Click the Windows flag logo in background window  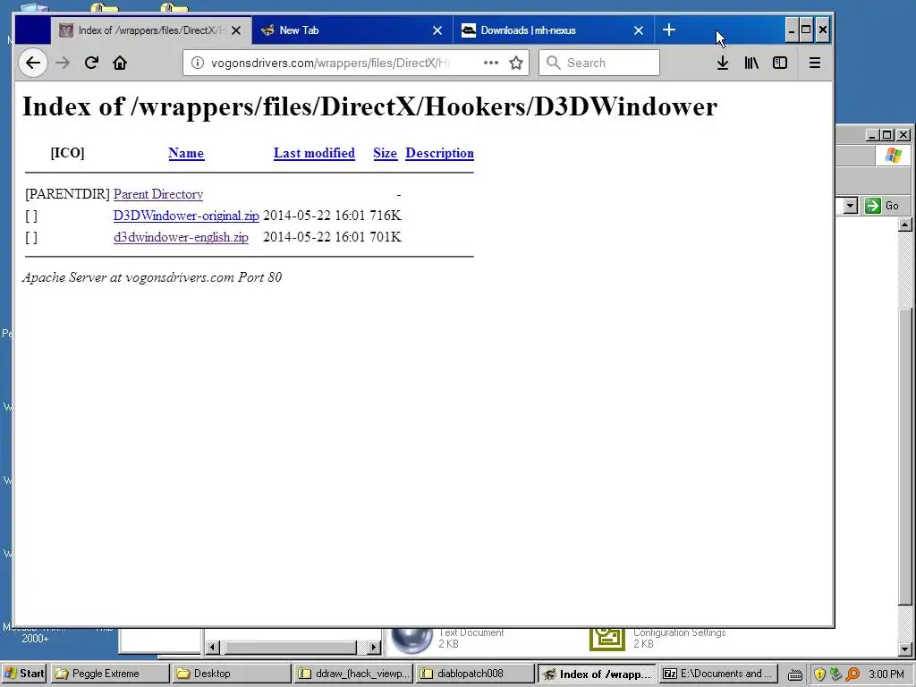(x=894, y=156)
